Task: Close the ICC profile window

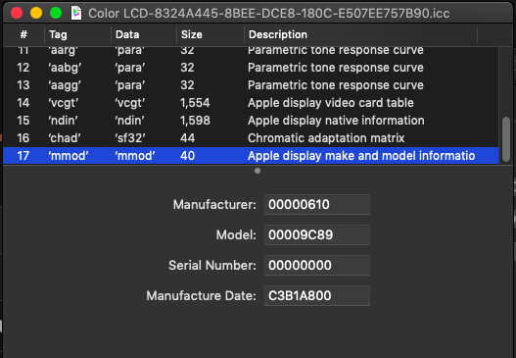Action: coord(17,13)
